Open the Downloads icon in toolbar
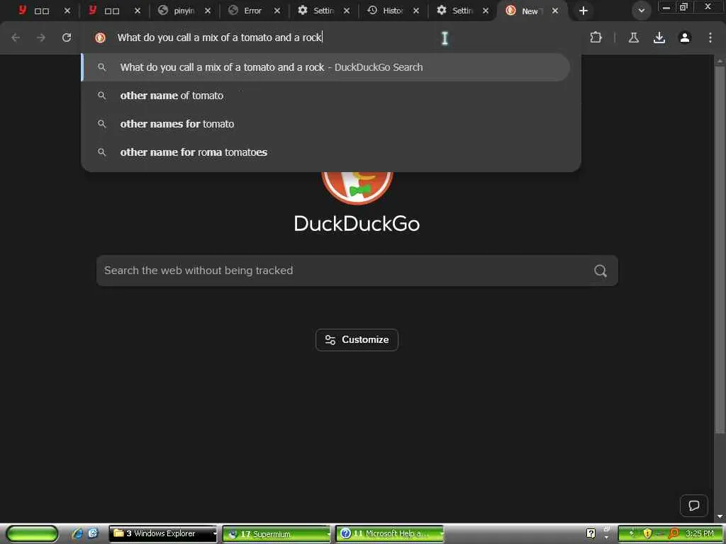This screenshot has height=544, width=726. (x=659, y=38)
